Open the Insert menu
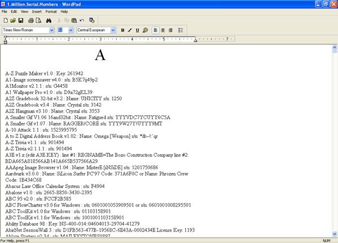Viewport: 338px width, 243px height. coord(37,12)
